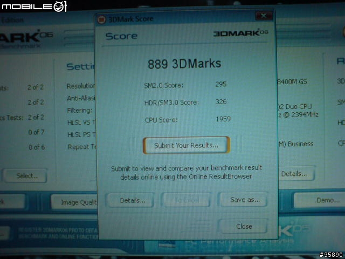Click the 2394MHz CPU clock text
Screen dimensions: 345x259
[305, 115]
